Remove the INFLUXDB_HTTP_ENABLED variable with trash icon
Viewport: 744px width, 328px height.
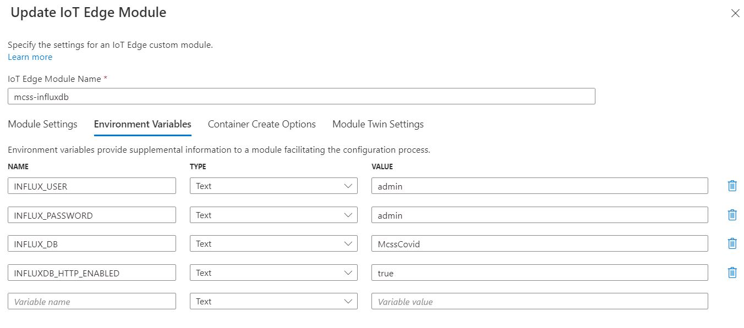coord(732,273)
